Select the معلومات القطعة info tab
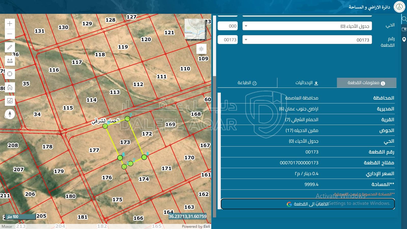407x229 pixels. pos(366,83)
